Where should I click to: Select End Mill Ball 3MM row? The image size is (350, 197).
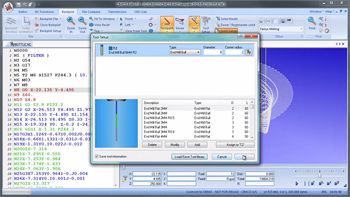coord(196,127)
